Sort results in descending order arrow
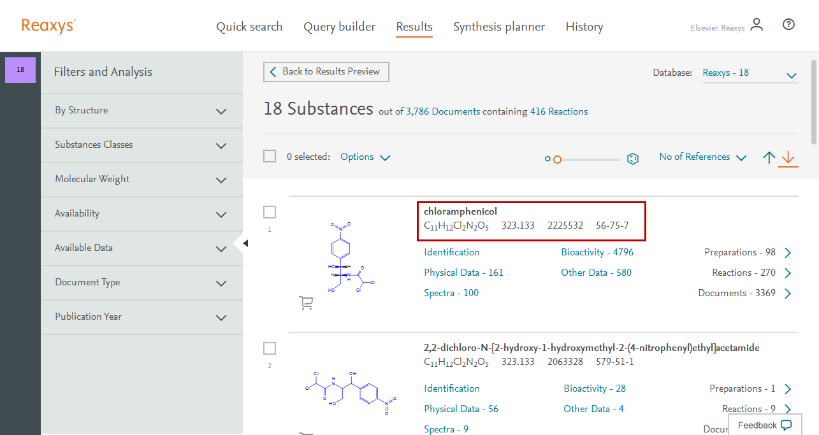 (x=788, y=157)
